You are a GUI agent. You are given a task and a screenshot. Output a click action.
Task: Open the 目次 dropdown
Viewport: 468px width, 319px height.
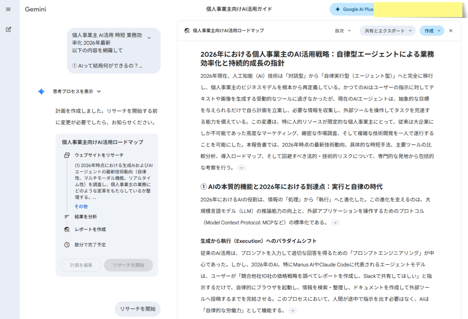[343, 31]
